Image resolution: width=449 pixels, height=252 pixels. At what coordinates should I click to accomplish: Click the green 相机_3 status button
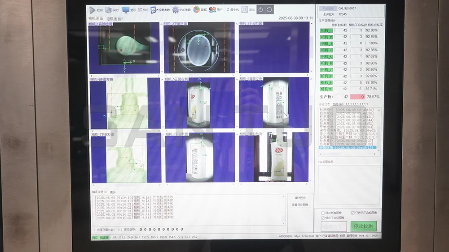click(326, 43)
